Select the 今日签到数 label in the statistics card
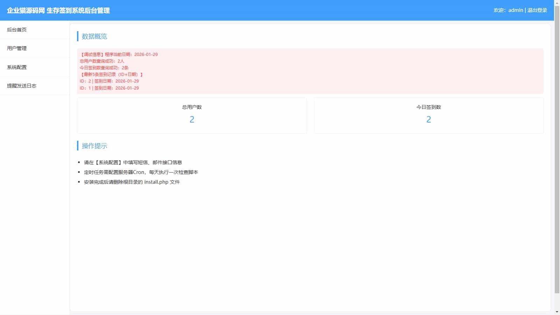 click(428, 107)
